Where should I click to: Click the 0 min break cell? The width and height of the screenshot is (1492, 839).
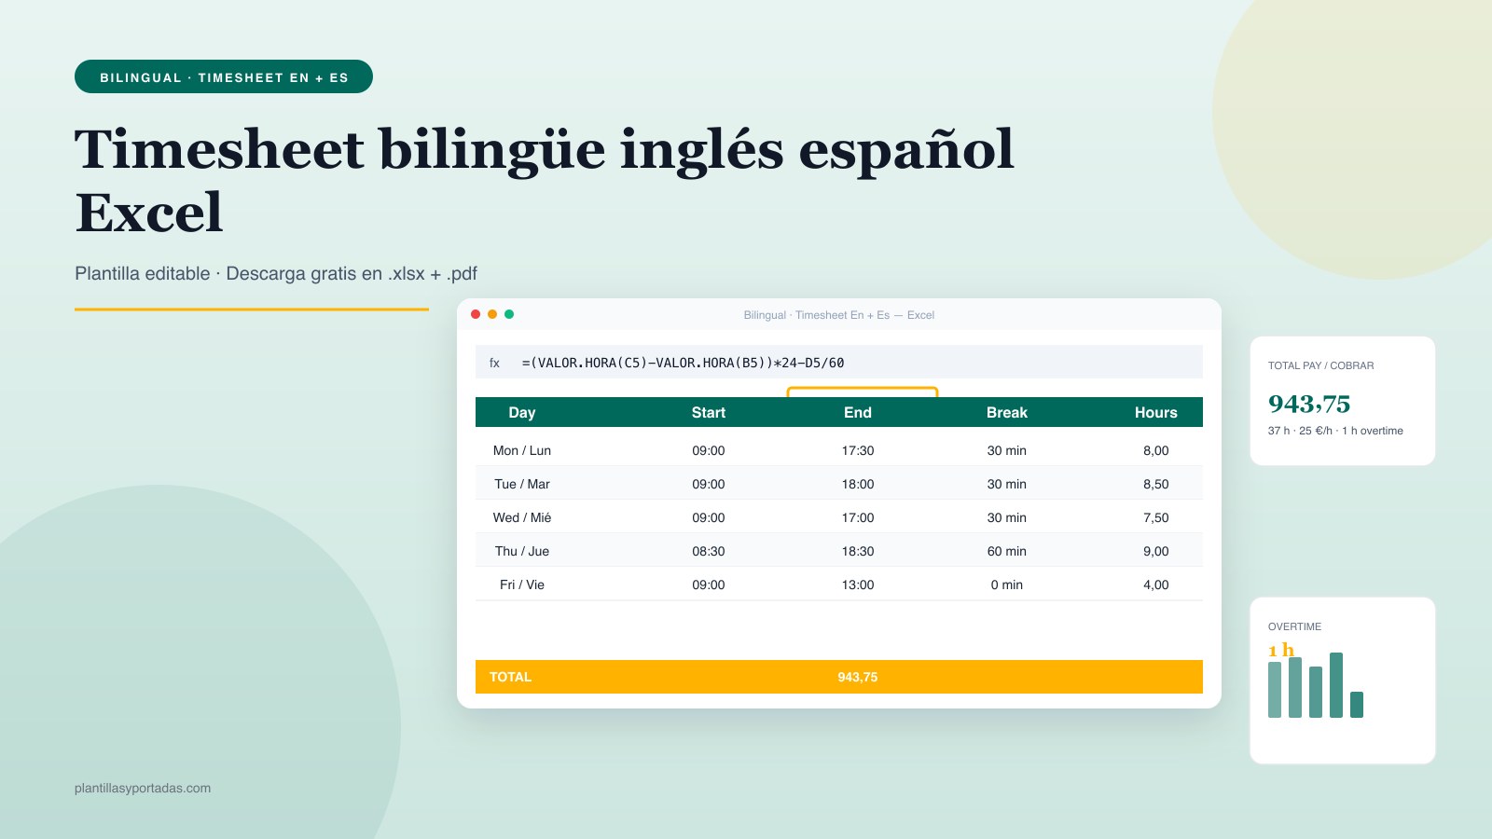click(1007, 585)
